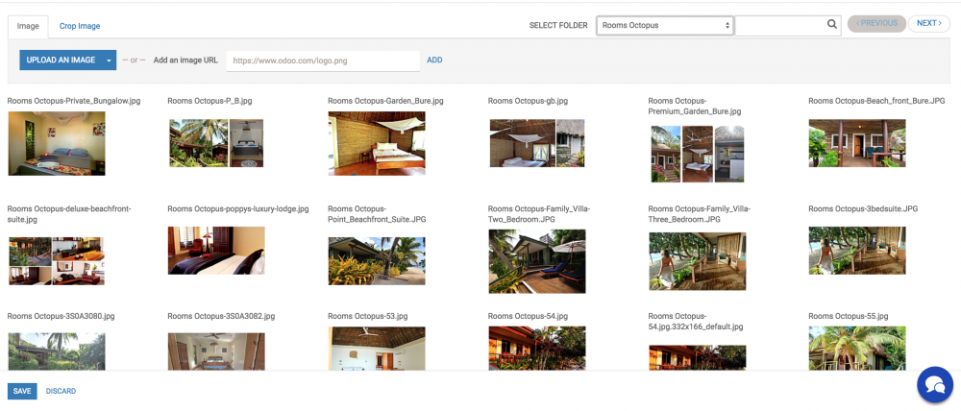Image resolution: width=961 pixels, height=411 pixels.
Task: Select the Rooms Octopus-55.jpg thumbnail
Action: (857, 348)
